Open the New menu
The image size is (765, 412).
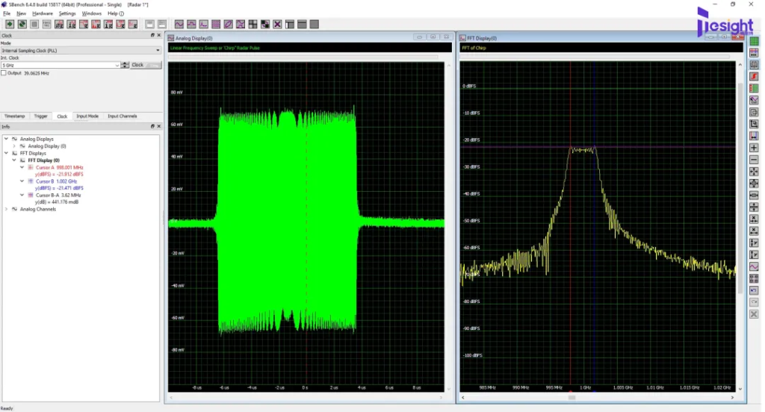[x=22, y=13]
